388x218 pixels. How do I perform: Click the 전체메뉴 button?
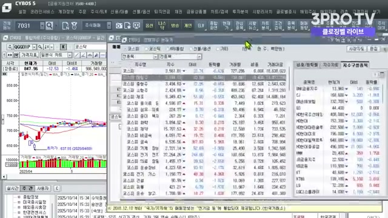point(7,25)
